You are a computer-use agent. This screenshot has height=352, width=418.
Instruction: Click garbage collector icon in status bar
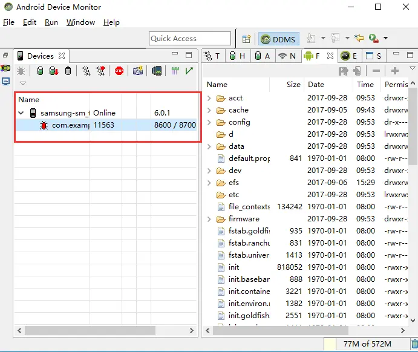[x=414, y=344]
